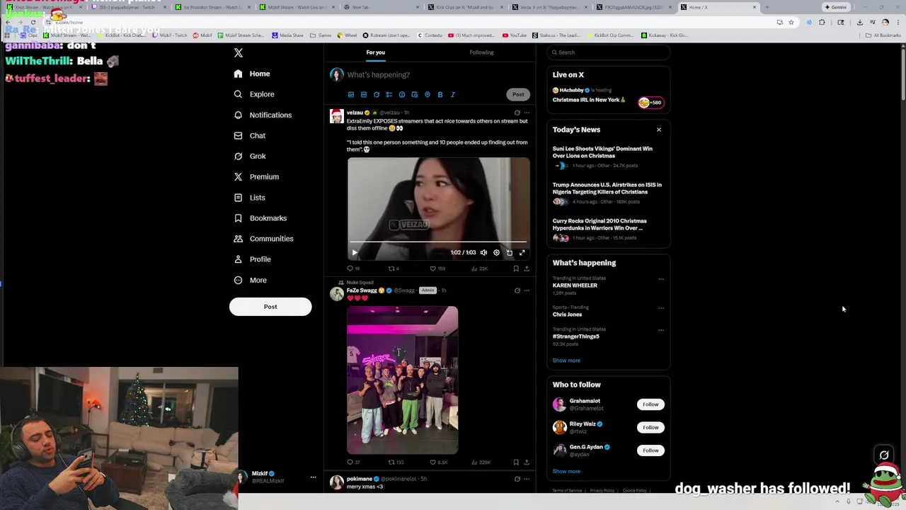Click the poll icon in composer
This screenshot has height=510, width=906.
(x=389, y=95)
